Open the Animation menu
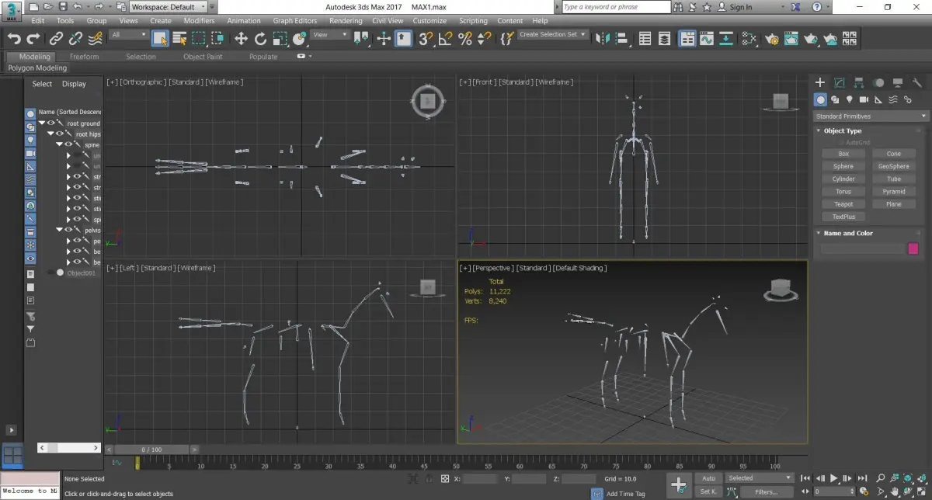This screenshot has width=932, height=500. tap(244, 21)
